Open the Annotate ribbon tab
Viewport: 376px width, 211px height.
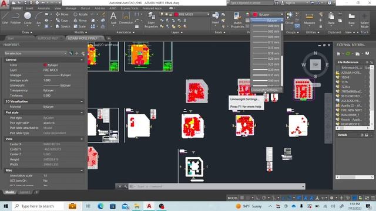(43, 8)
